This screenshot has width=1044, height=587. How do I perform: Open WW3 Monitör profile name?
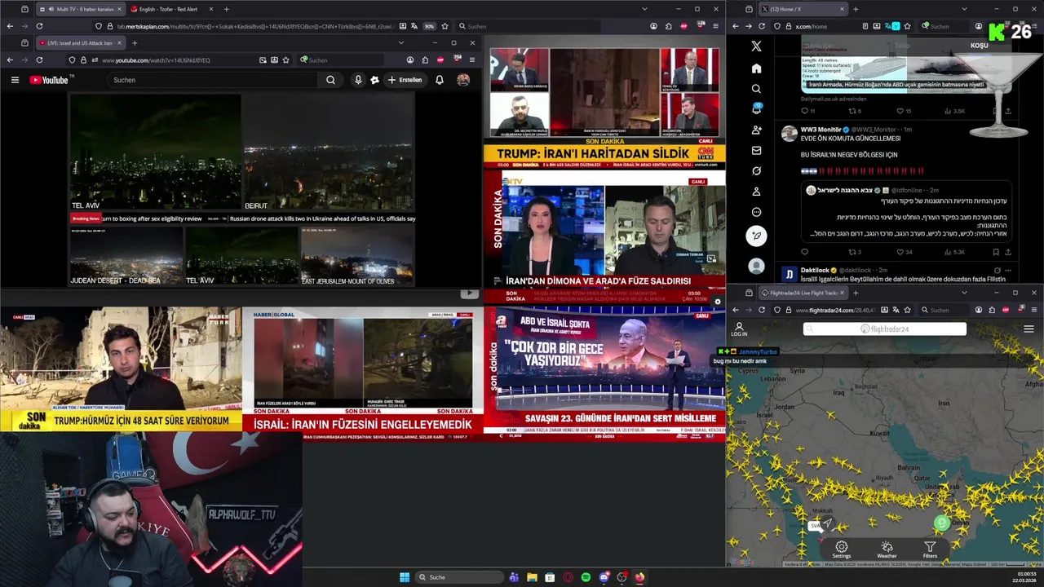point(821,130)
